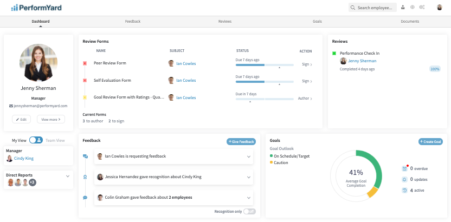The height and width of the screenshot is (222, 451).
Task: Open settings gears icon in header
Action: point(422,8)
